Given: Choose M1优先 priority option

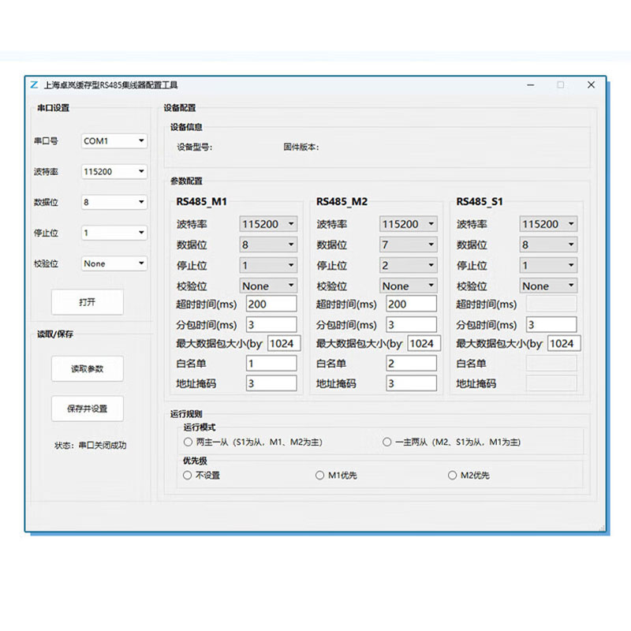Looking at the screenshot, I should [x=320, y=476].
